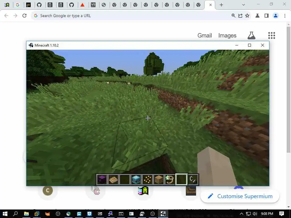Go forward in browser history
291x218 pixels.
pyautogui.click(x=15, y=16)
